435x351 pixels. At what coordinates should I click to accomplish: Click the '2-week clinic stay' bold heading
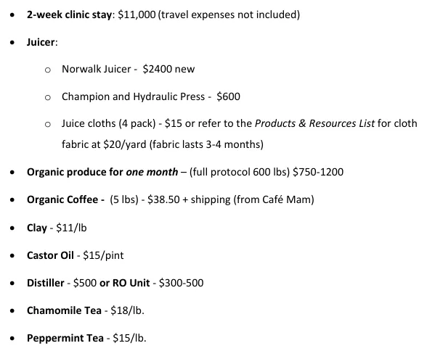pos(69,15)
